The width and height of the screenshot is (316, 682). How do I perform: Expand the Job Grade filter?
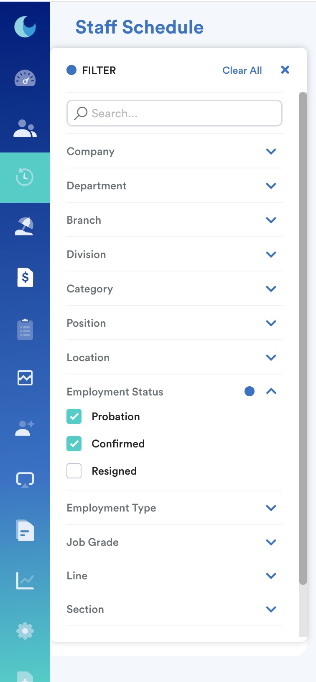point(271,542)
